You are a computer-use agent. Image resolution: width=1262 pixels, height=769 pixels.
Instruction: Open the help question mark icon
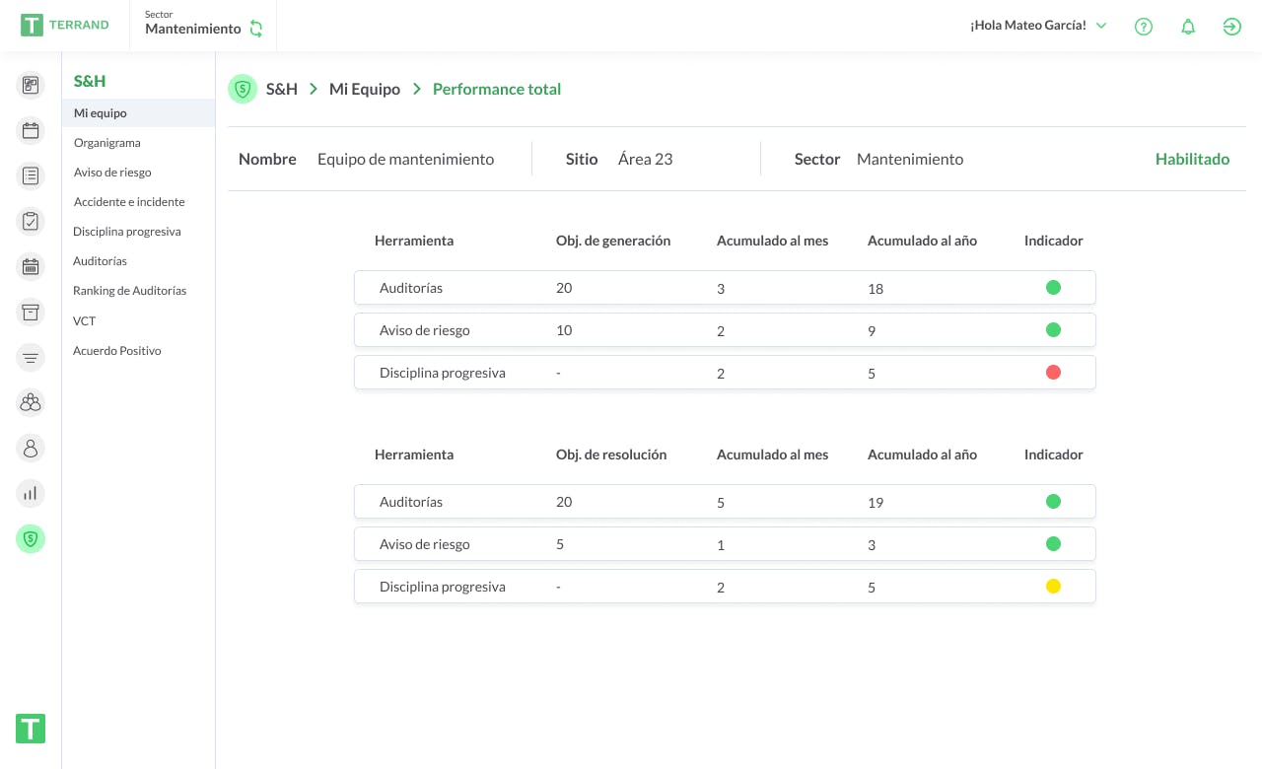tap(1144, 27)
